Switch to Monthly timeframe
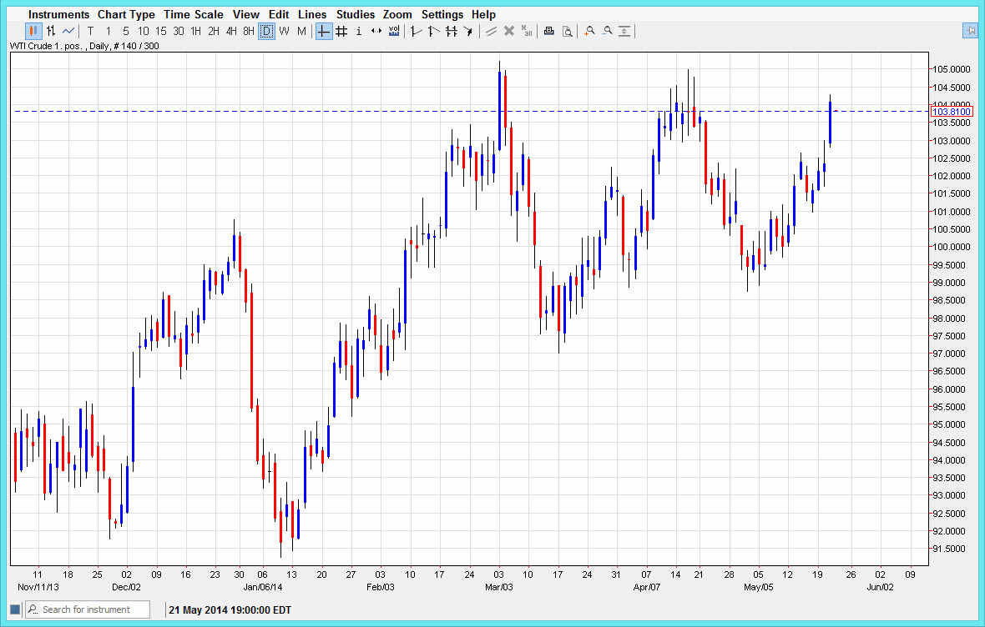 pos(301,30)
